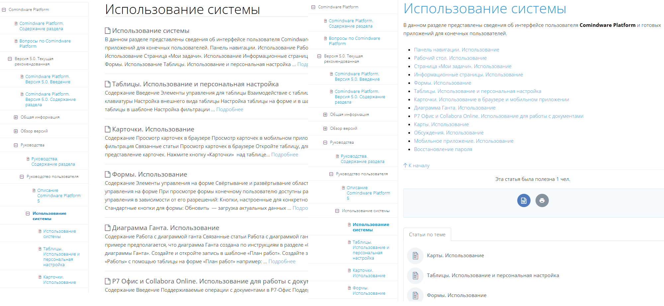
Task: Expand Обзор версий in the second navigation tree
Action: click(325, 129)
